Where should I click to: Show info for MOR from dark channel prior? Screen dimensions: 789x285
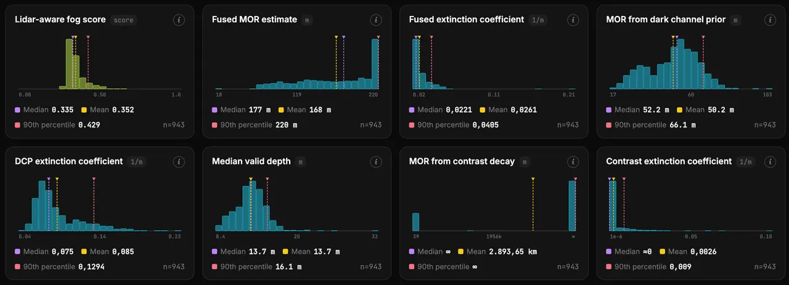coord(771,20)
